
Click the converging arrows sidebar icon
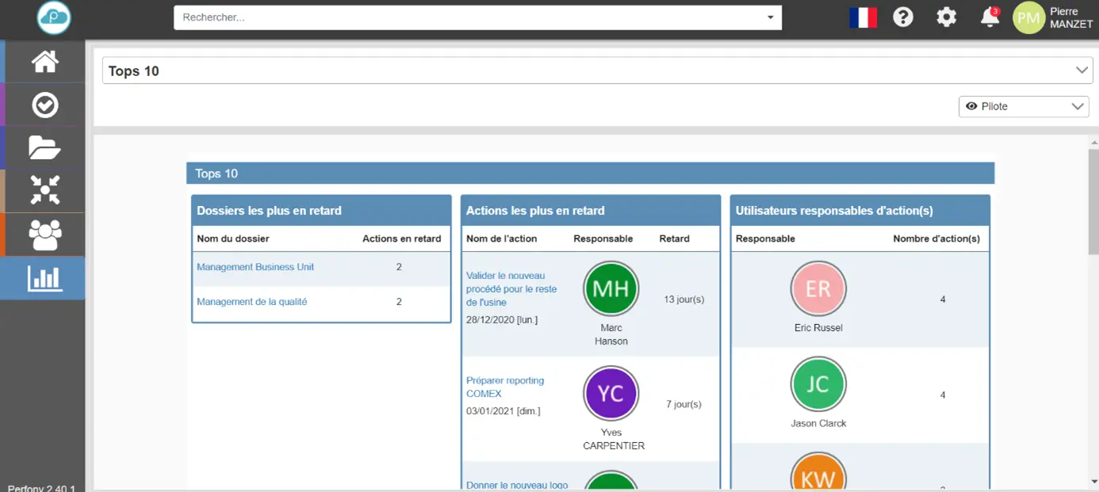(x=45, y=191)
